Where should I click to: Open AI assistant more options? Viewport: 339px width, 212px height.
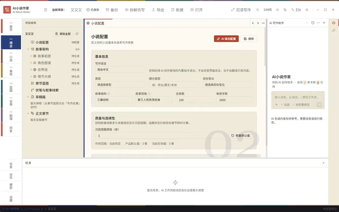[318, 23]
